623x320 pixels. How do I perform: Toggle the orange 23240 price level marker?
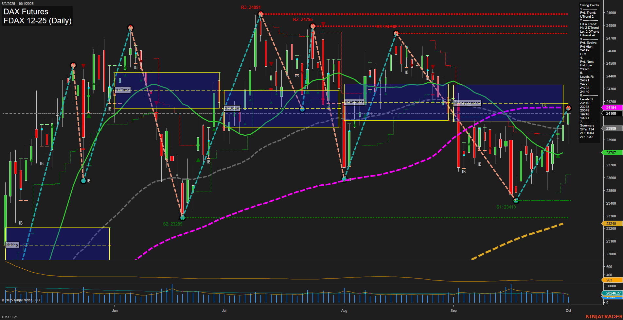coord(611,223)
